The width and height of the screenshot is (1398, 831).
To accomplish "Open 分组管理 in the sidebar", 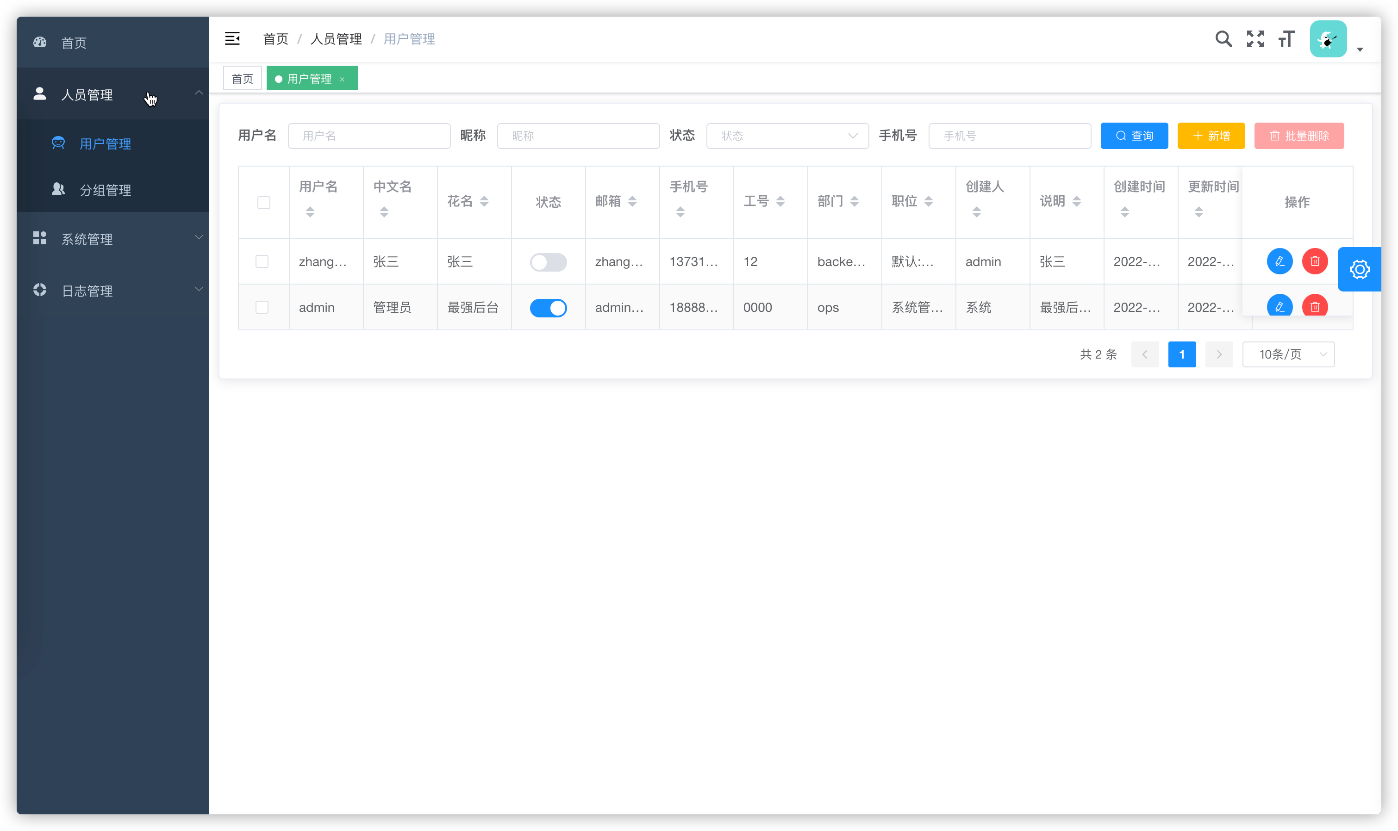I will pyautogui.click(x=105, y=190).
